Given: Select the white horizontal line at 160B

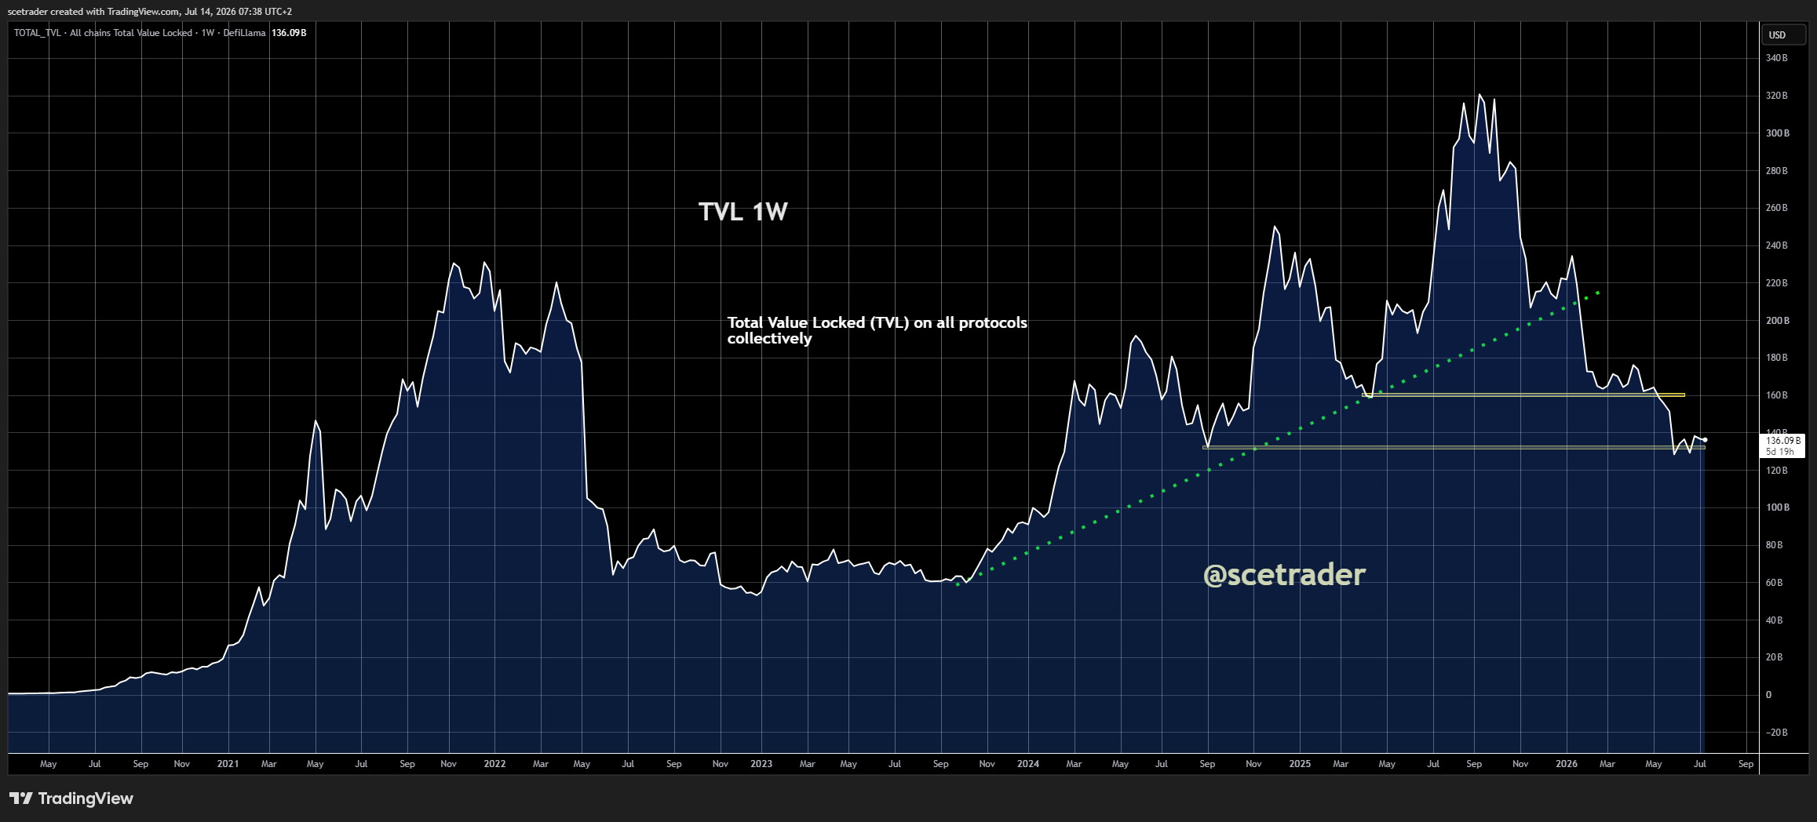Looking at the screenshot, I should [1524, 395].
